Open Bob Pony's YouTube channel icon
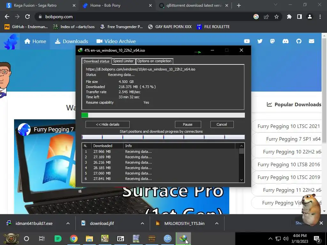327x245 pixels. coord(247,41)
